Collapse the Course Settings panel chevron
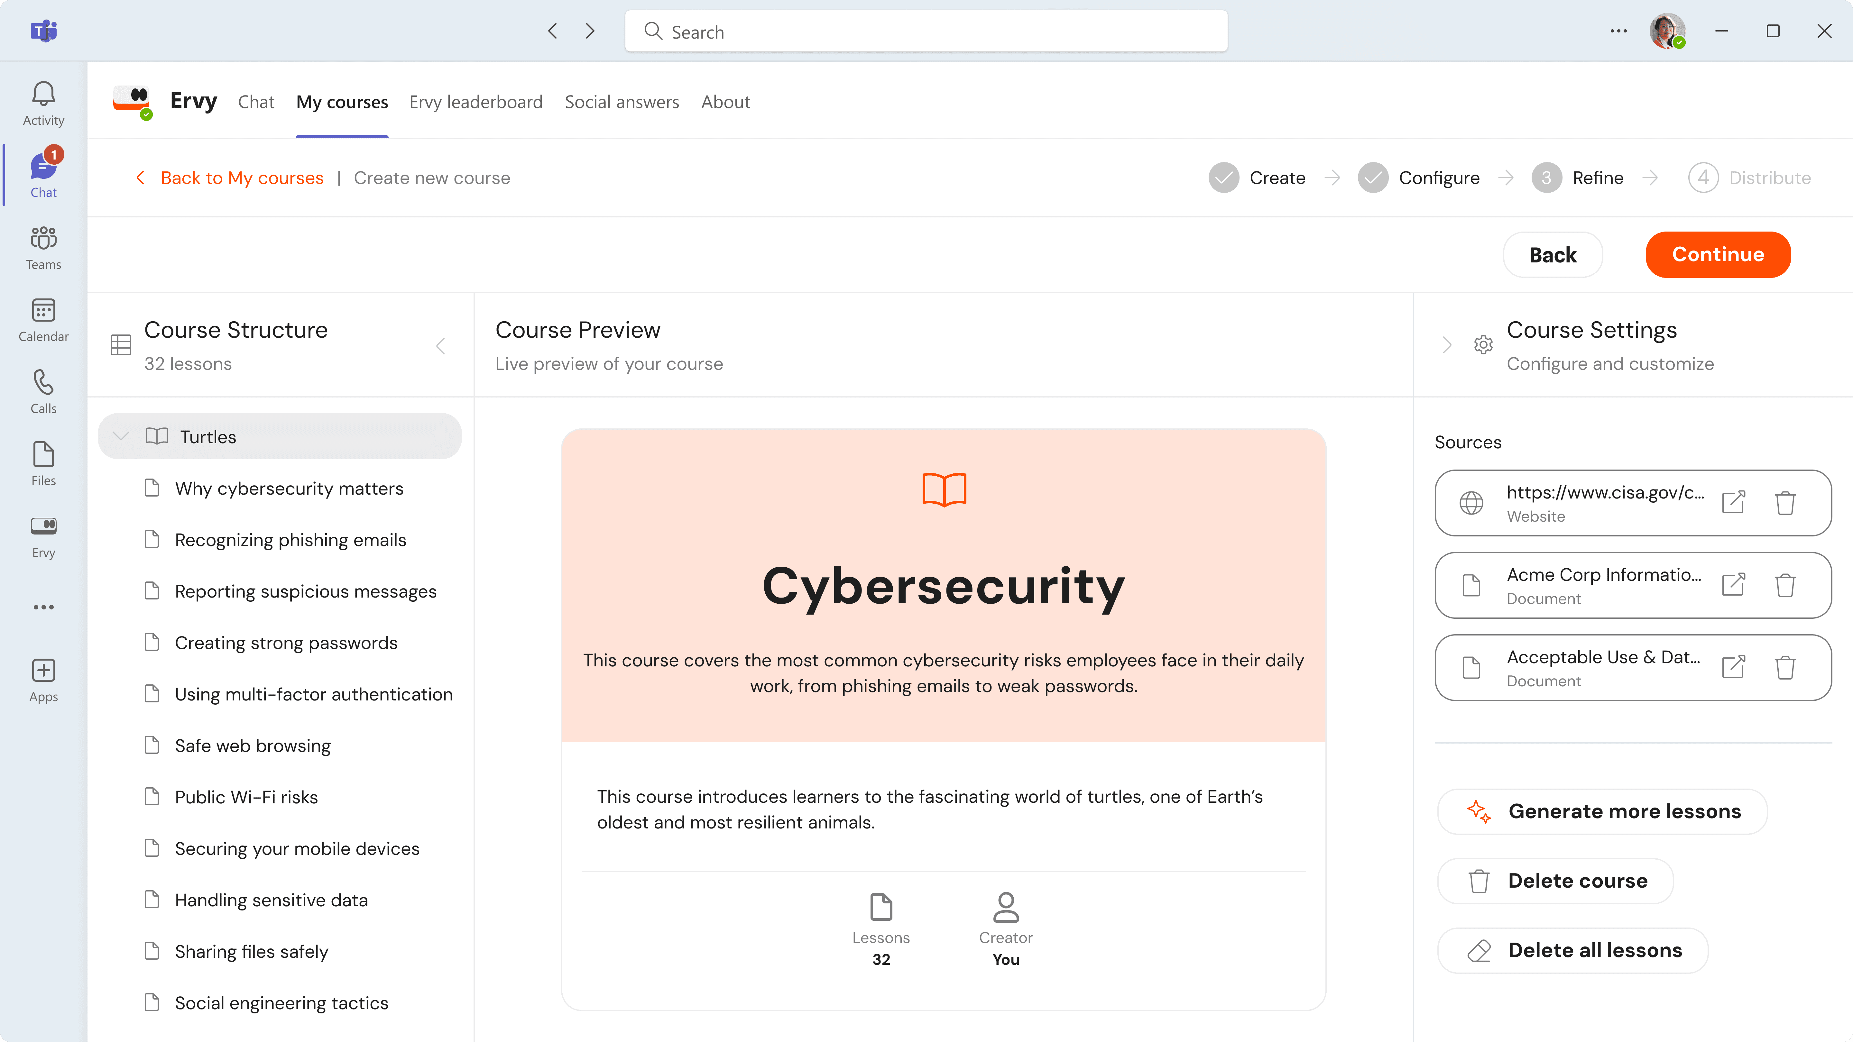Image resolution: width=1853 pixels, height=1042 pixels. [1447, 345]
